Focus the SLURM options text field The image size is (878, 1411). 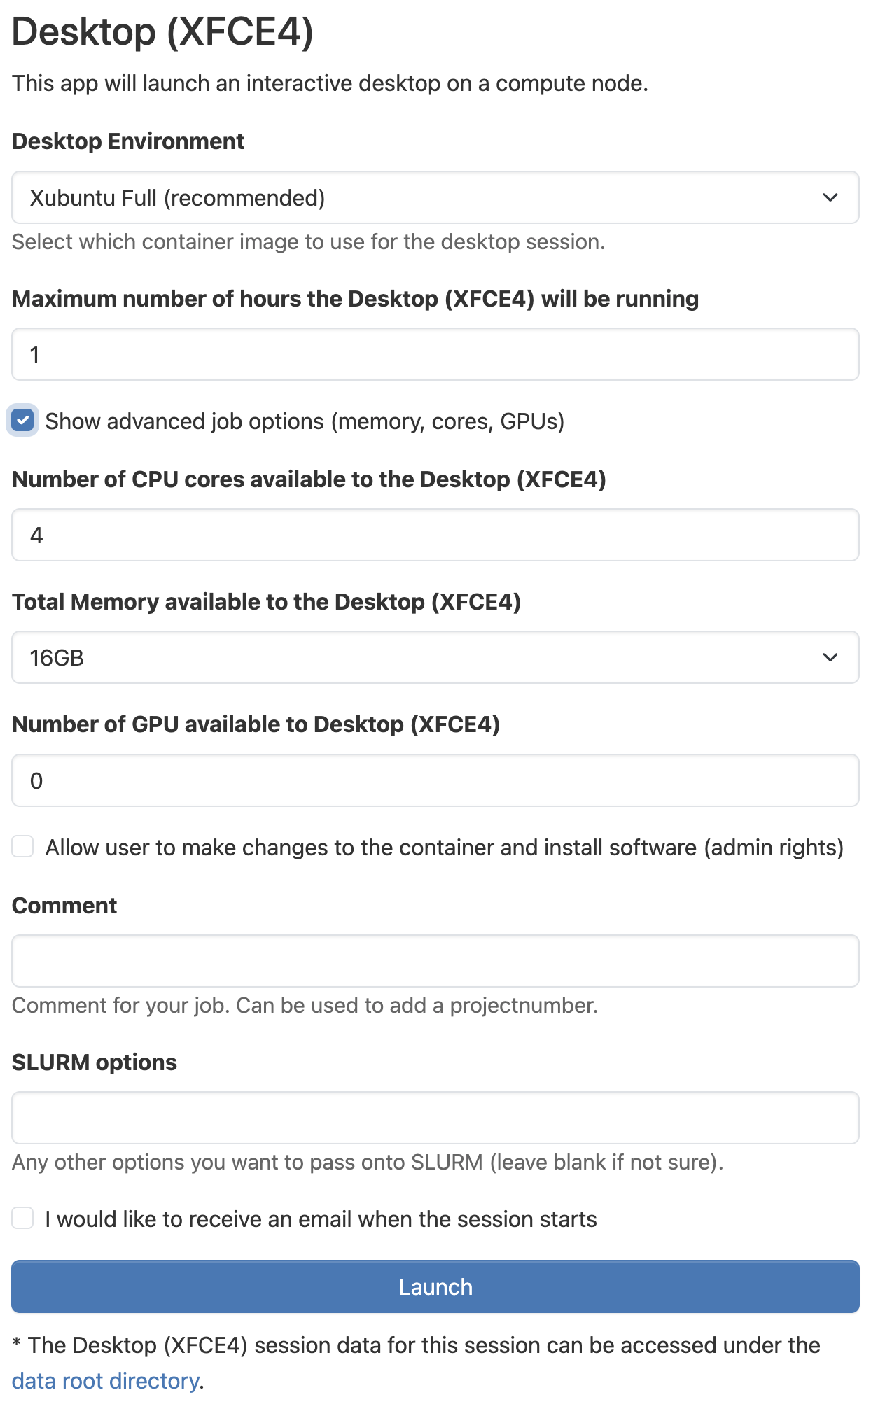pyautogui.click(x=434, y=1118)
